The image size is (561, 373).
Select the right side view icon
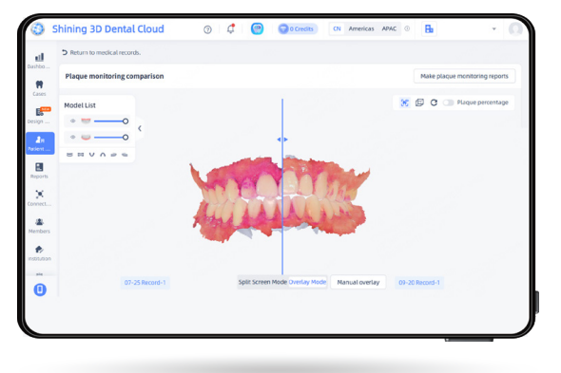(x=125, y=155)
